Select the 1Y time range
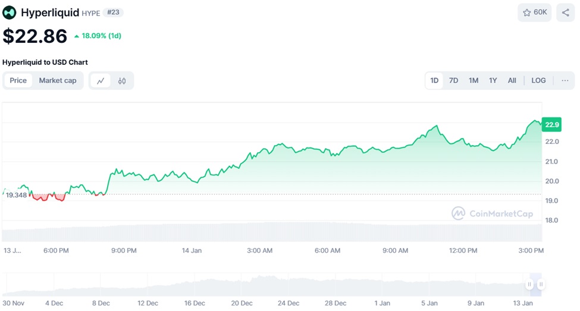Screen dimensions: 580x311 tap(493, 80)
